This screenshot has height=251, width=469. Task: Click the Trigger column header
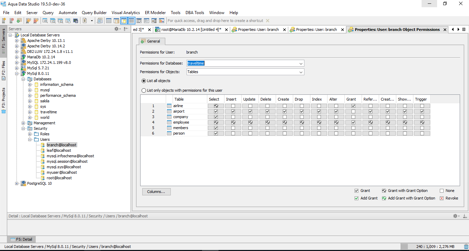422,99
